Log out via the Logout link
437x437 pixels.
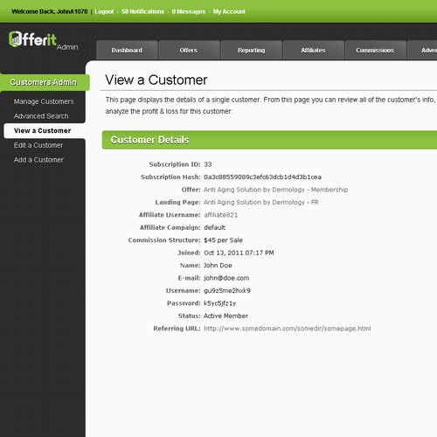point(104,11)
